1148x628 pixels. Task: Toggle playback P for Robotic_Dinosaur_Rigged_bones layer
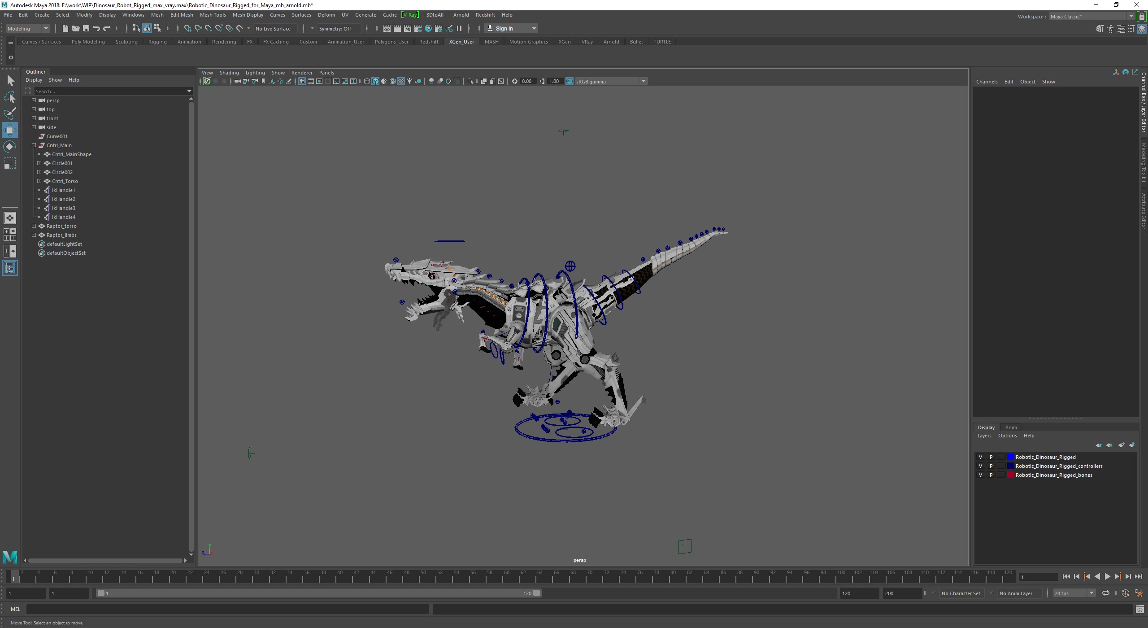991,475
